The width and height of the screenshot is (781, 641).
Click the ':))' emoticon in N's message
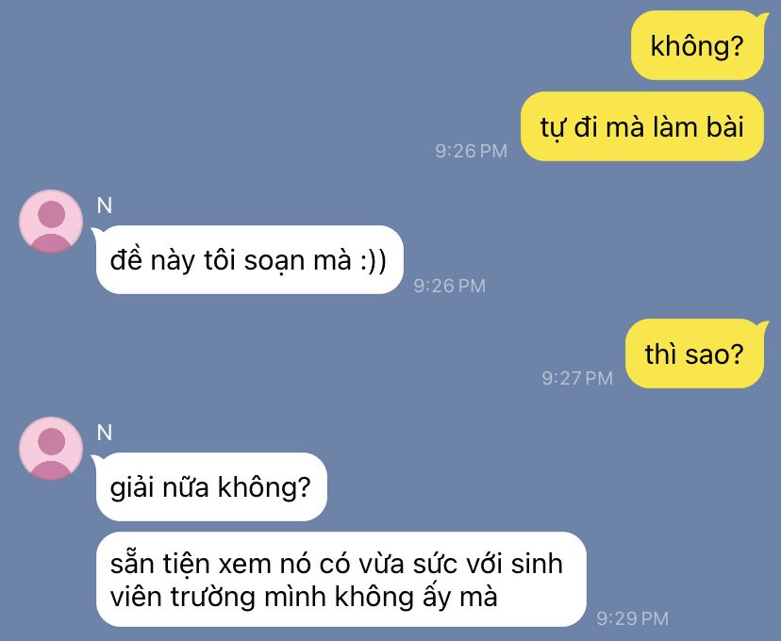374,260
